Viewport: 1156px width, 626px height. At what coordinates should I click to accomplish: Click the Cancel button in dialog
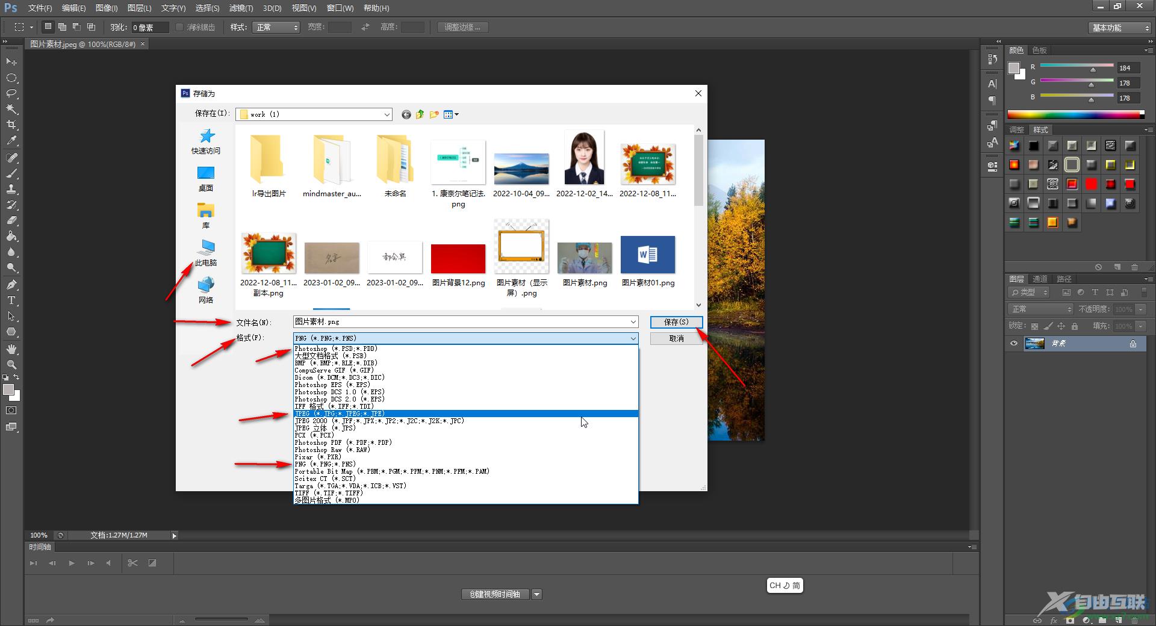coord(676,338)
